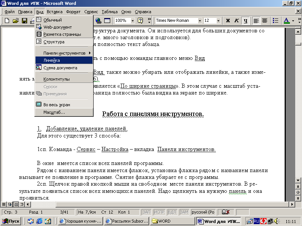302x226 pixels.
Task: Open the Файл menu
Action: pyautogui.click(x=10, y=12)
